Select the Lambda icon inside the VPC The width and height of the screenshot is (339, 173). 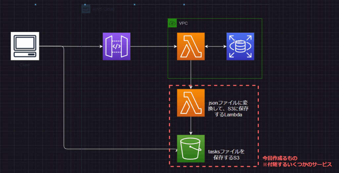pos(191,46)
